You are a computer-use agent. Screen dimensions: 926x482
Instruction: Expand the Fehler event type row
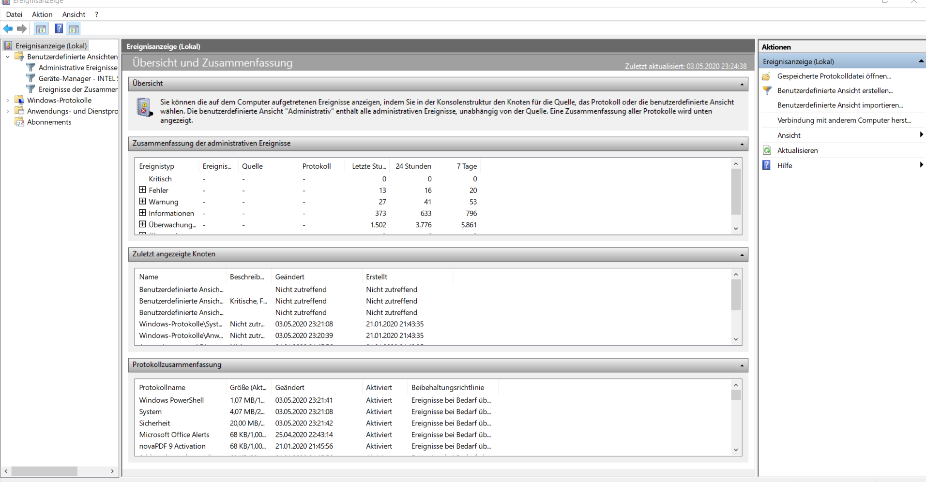click(x=142, y=190)
